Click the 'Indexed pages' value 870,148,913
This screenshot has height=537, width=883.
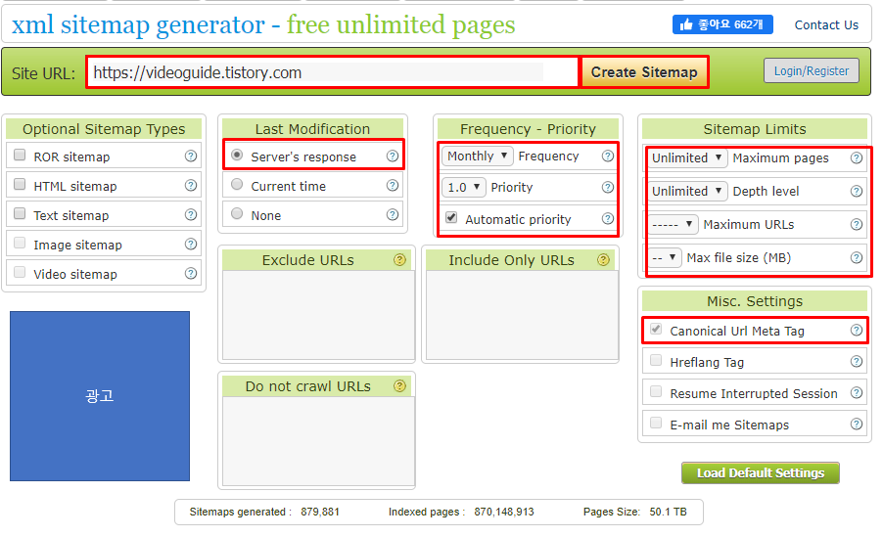click(504, 512)
